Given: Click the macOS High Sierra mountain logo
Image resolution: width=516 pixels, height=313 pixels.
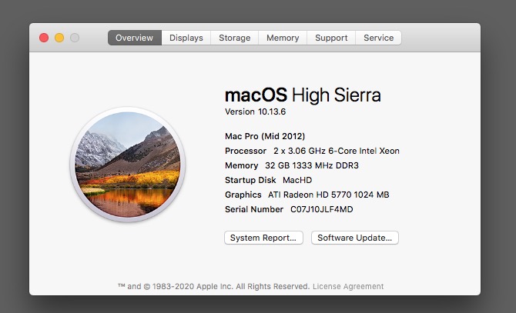Looking at the screenshot, I should [x=127, y=165].
